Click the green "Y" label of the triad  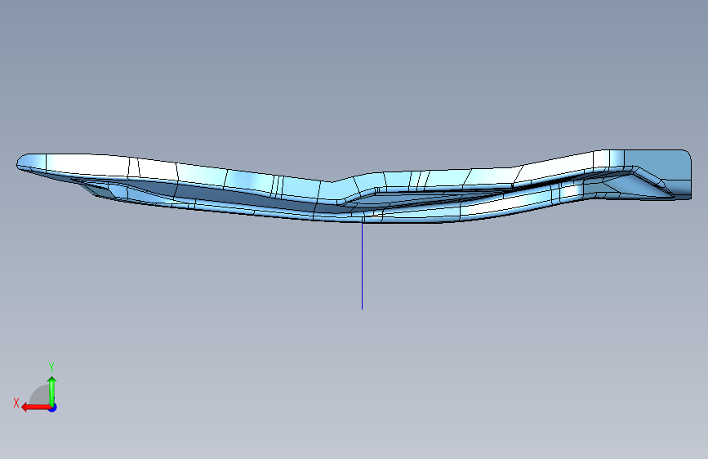point(51,368)
